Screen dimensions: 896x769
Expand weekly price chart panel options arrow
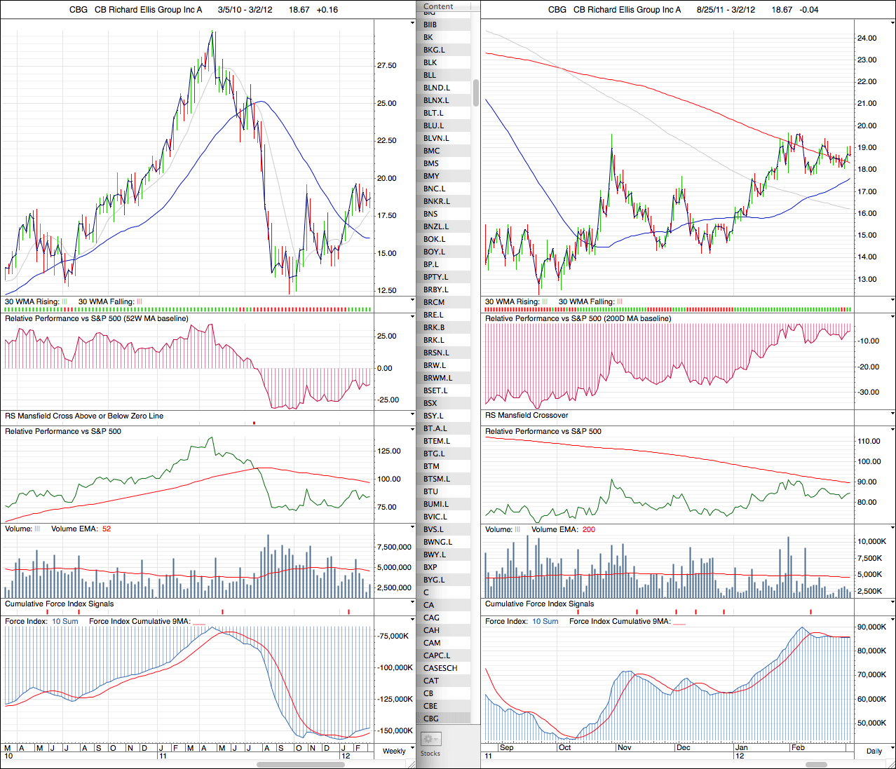coord(412,23)
